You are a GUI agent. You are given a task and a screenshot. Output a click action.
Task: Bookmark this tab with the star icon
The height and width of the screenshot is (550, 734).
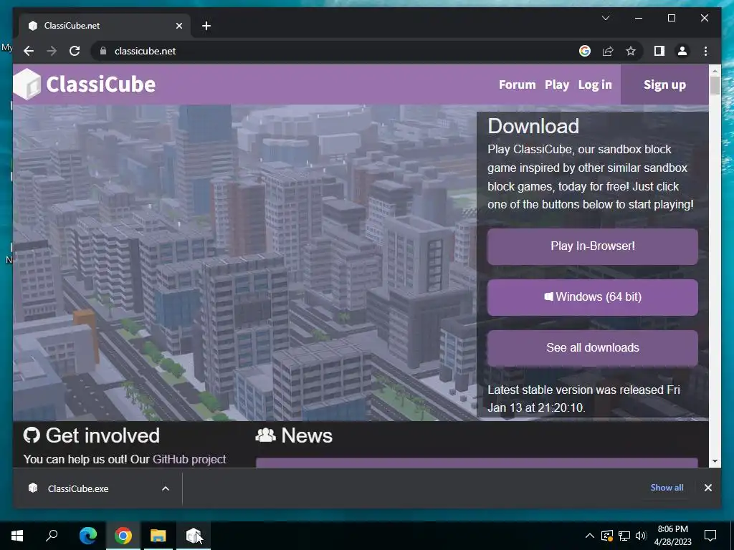point(631,51)
